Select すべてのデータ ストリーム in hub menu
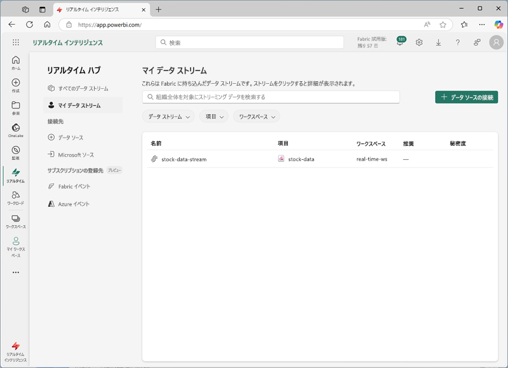Screen dimensions: 508x368 click(83, 88)
